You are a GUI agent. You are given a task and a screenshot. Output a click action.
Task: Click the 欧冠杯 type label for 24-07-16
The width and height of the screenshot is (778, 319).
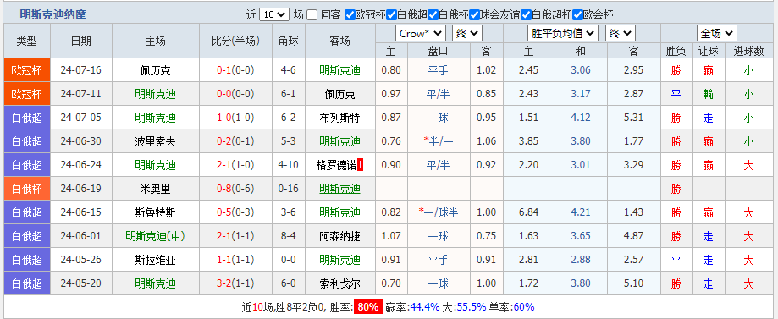click(x=27, y=70)
